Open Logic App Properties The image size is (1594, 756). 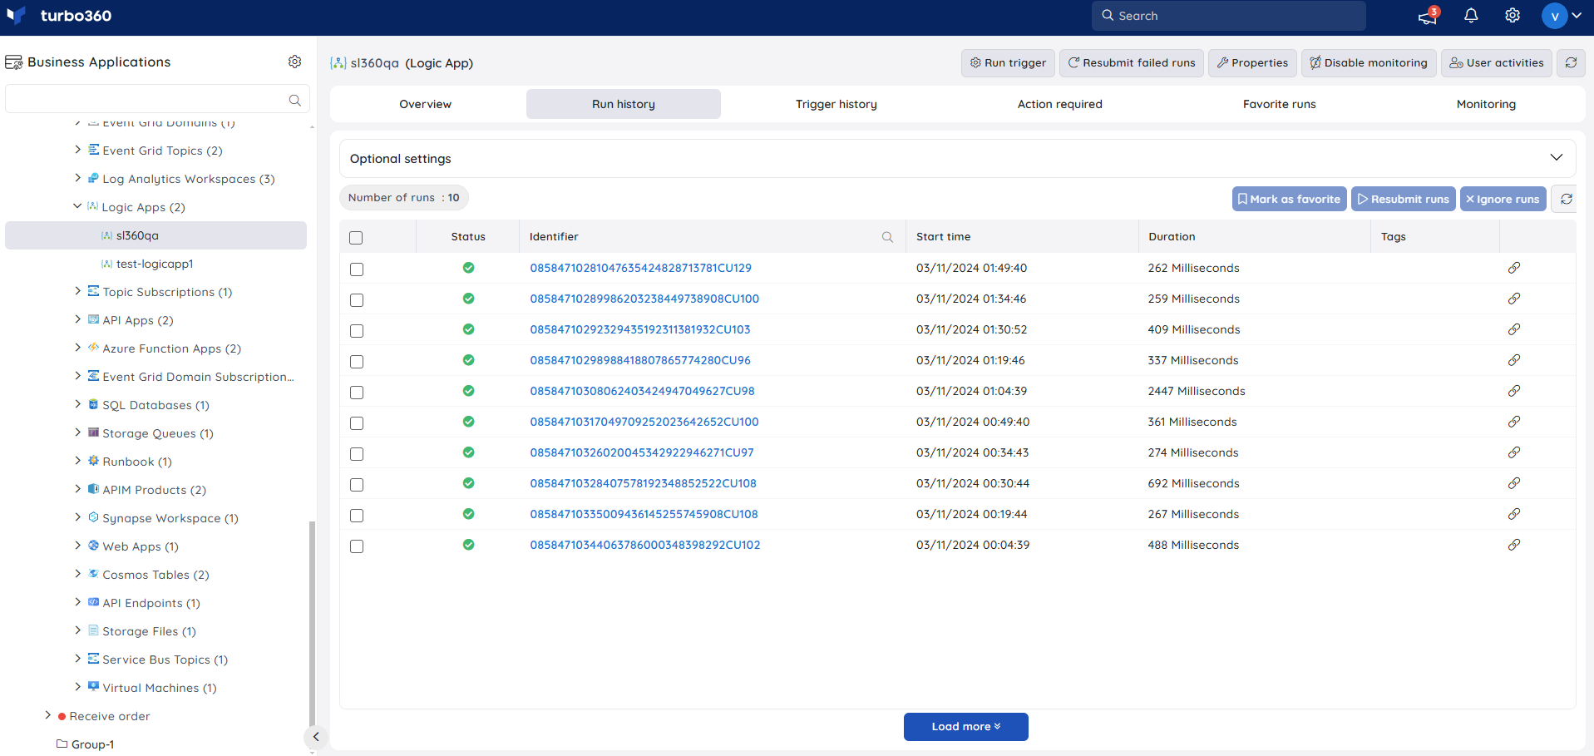(x=1252, y=62)
